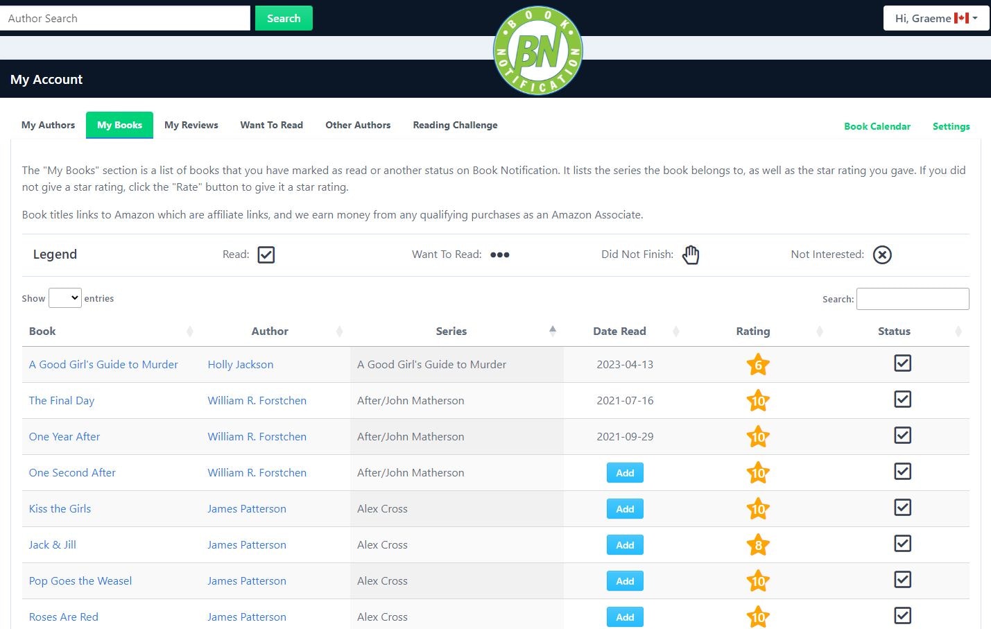This screenshot has height=629, width=991.
Task: Toggle read status for Roses Are Red
Action: tap(902, 616)
